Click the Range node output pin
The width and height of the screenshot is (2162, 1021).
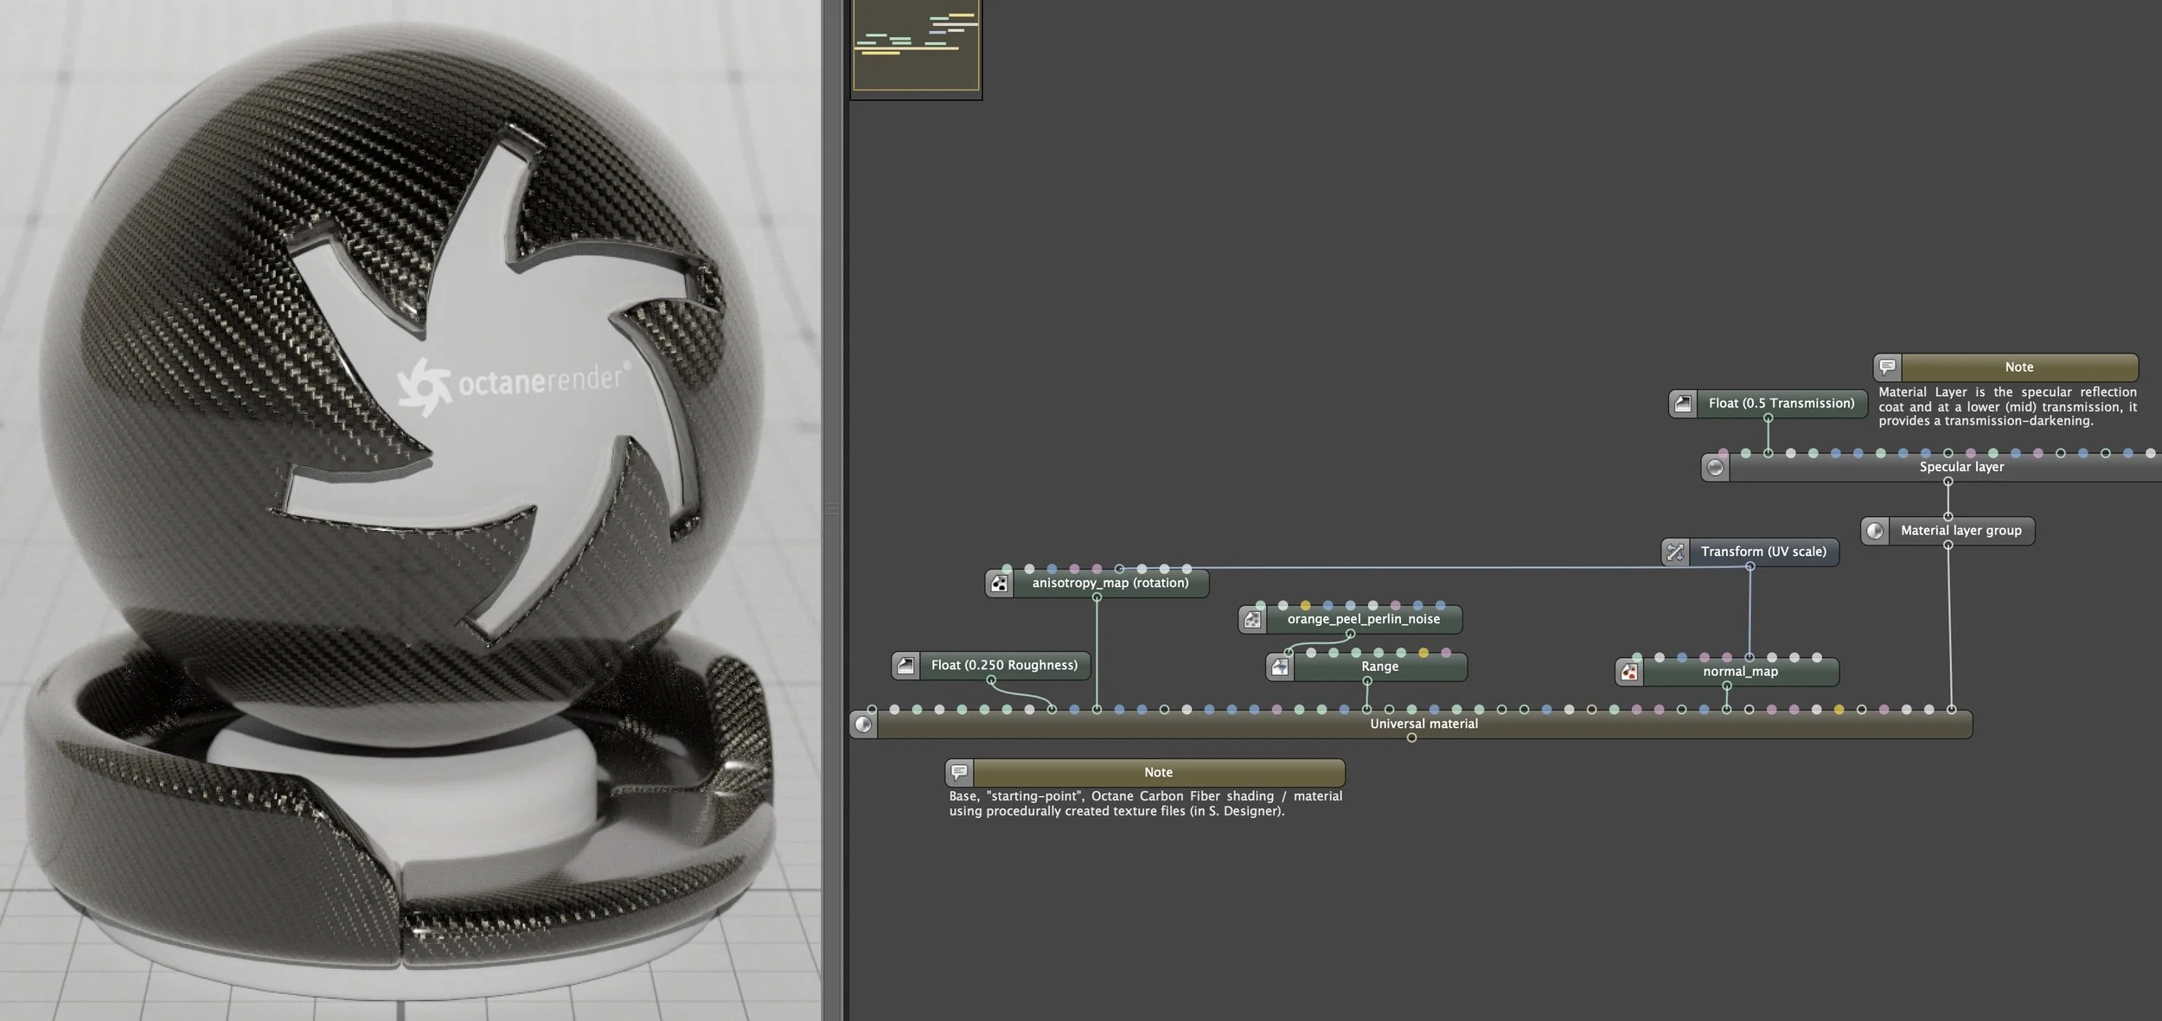[x=1367, y=681]
